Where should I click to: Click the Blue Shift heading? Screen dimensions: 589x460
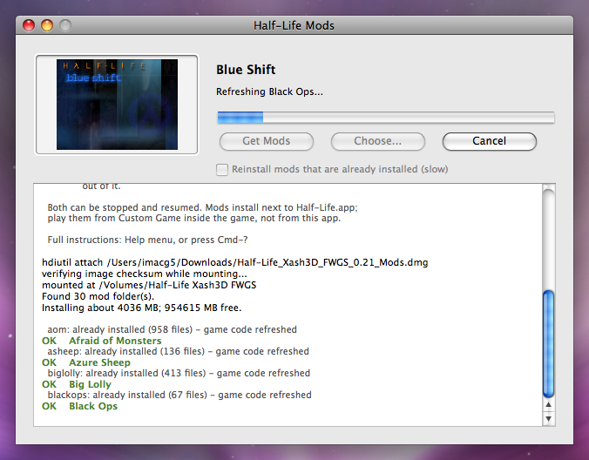[246, 70]
